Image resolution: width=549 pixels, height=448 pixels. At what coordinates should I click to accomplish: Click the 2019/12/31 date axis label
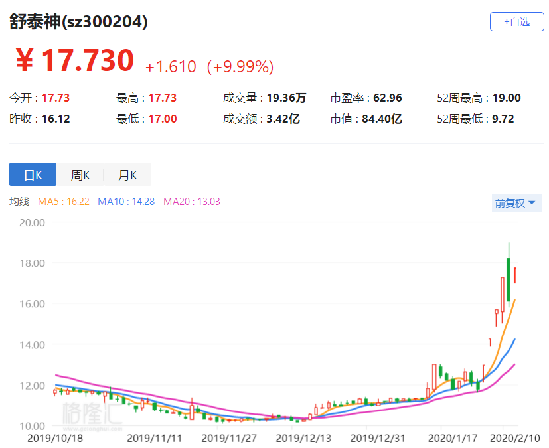(x=378, y=438)
